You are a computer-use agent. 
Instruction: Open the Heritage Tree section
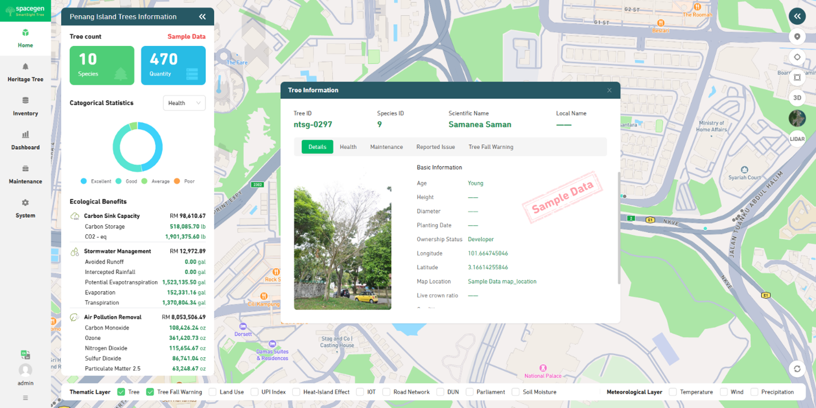pos(25,73)
